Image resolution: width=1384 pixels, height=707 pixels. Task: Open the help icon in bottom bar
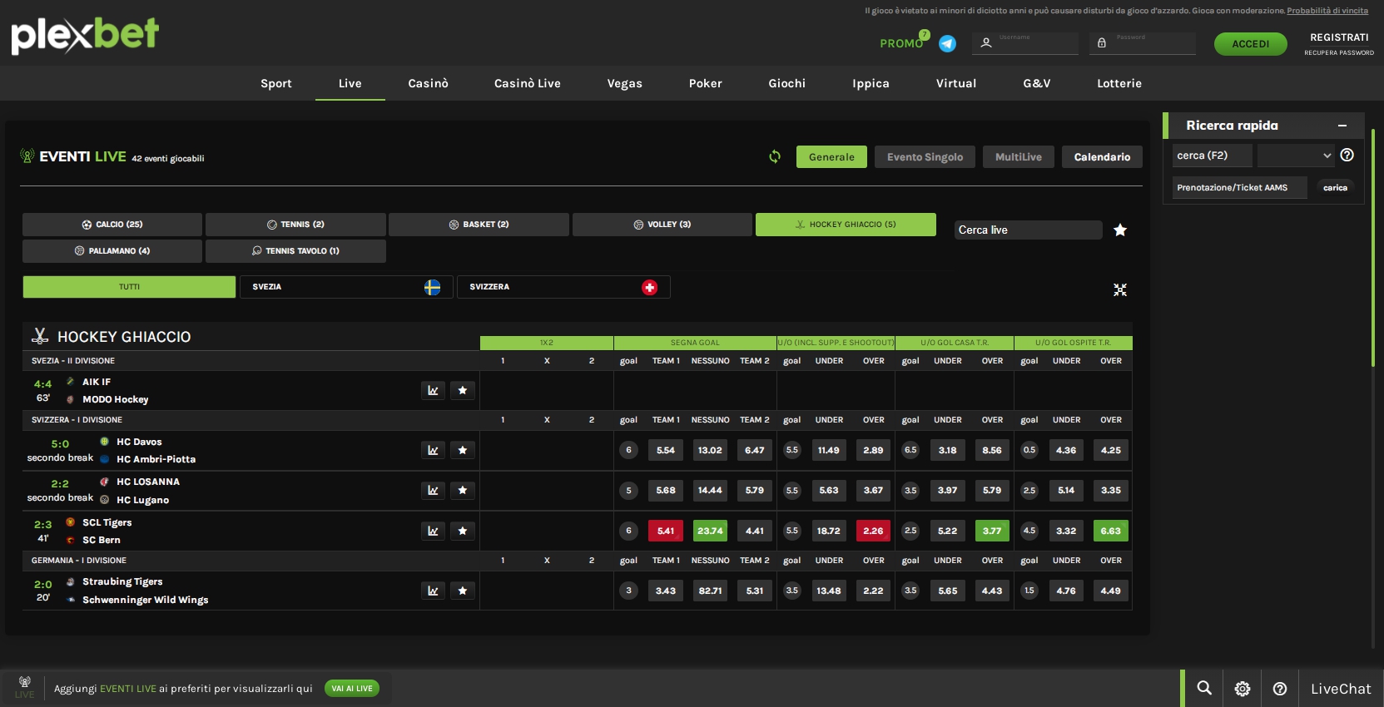click(1280, 688)
